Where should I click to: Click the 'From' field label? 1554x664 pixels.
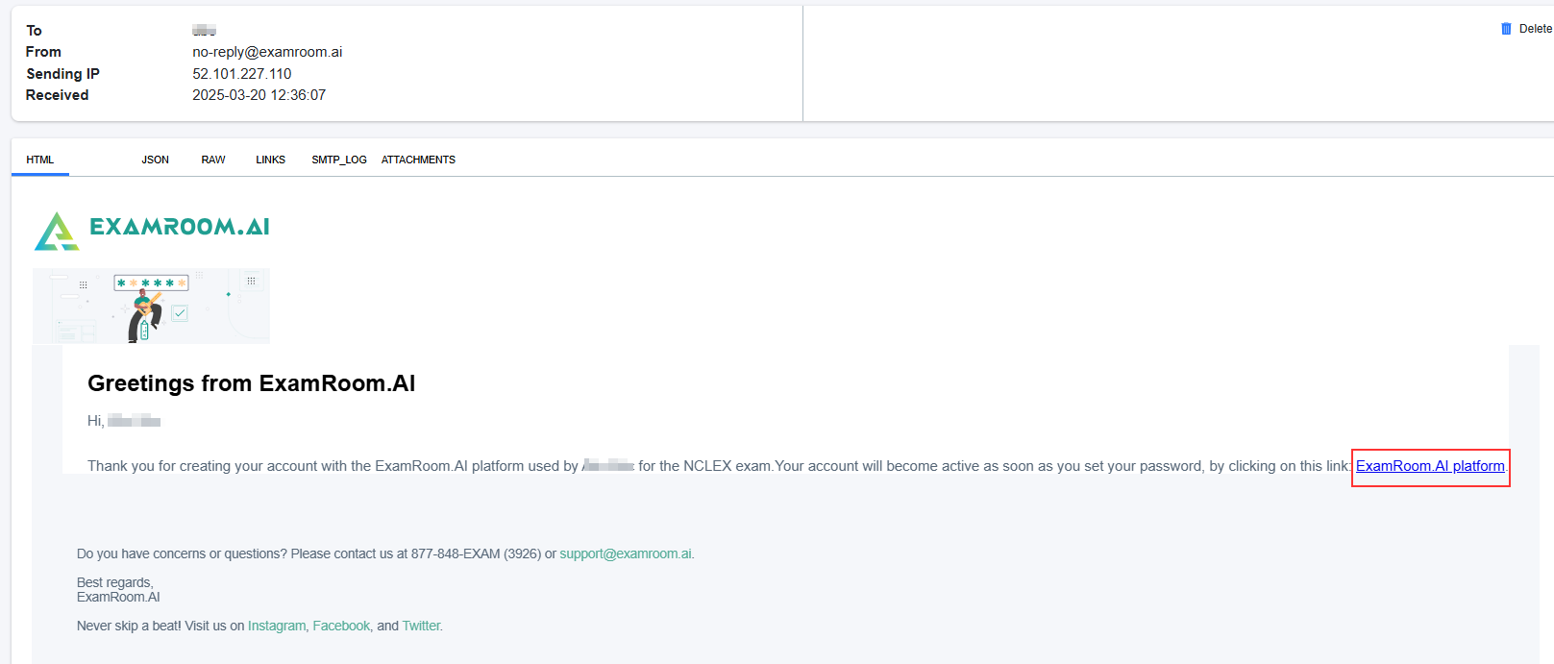[43, 52]
